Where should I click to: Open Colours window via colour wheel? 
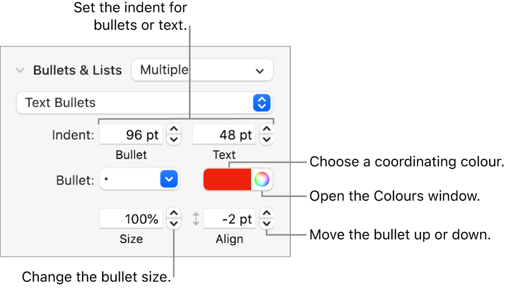click(262, 179)
